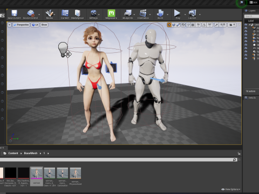Toggle visibility of fourth outliner row
Viewport: 259px width, 194px height.
click(246, 34)
